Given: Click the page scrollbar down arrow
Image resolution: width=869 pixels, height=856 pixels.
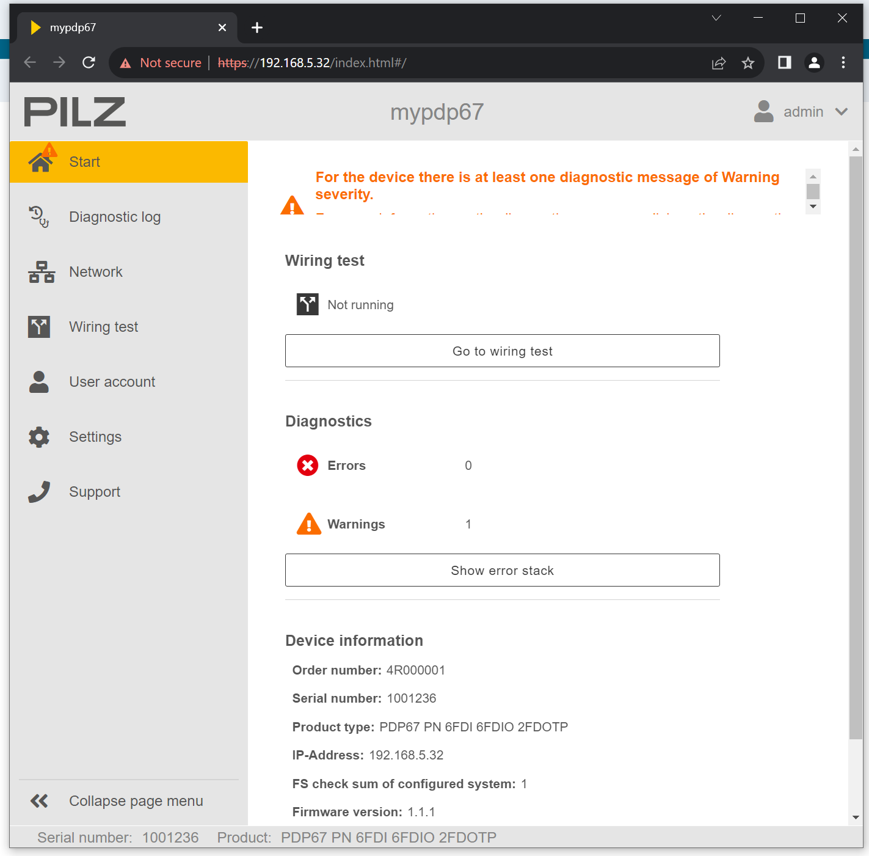Looking at the screenshot, I should 856,817.
